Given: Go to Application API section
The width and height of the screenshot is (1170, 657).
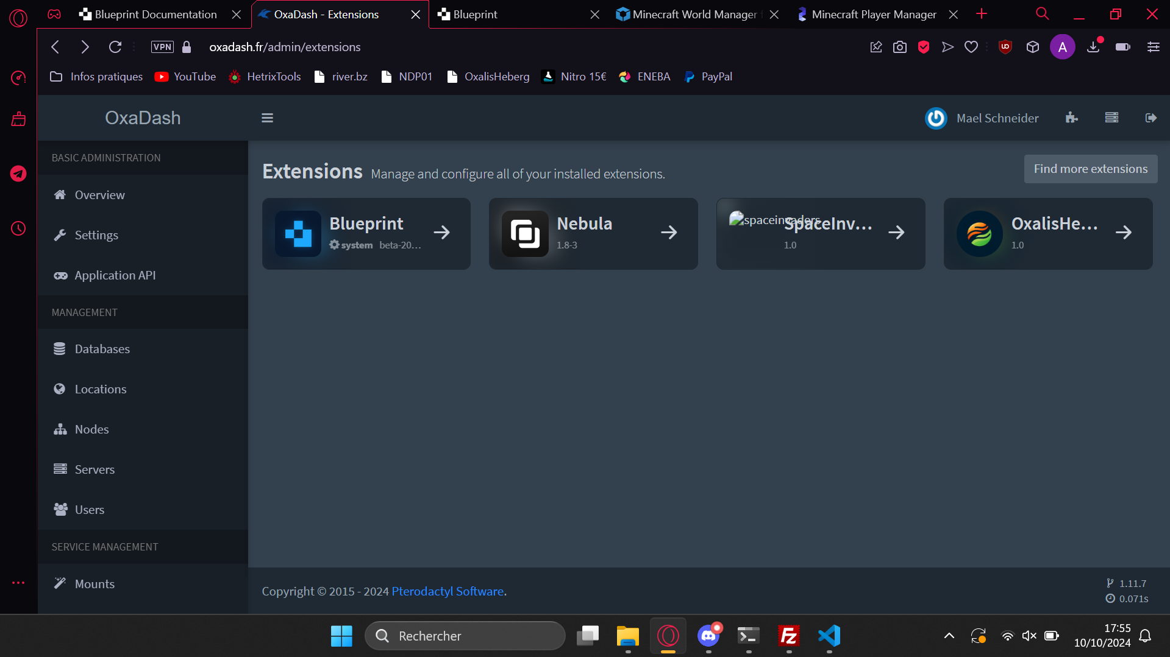Looking at the screenshot, I should coord(143,275).
